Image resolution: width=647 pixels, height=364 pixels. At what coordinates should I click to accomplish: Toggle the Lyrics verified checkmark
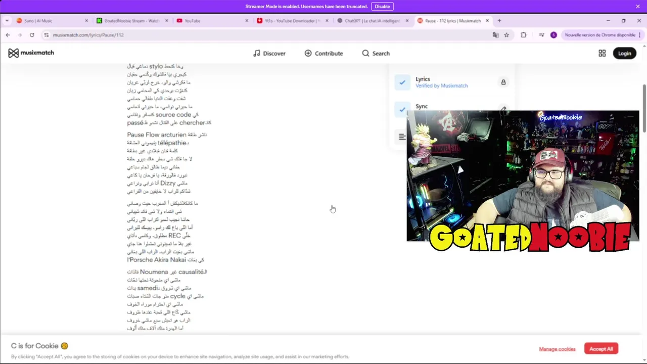coord(402,82)
